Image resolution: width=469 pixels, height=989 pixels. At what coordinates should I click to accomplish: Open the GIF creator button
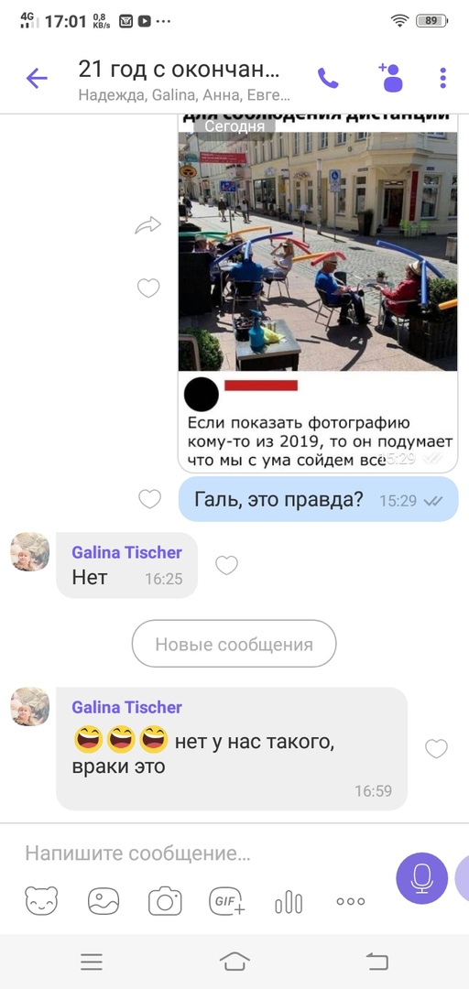point(226,901)
